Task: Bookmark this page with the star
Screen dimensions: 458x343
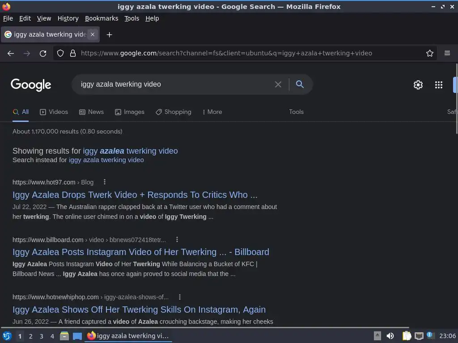Action: (x=430, y=54)
